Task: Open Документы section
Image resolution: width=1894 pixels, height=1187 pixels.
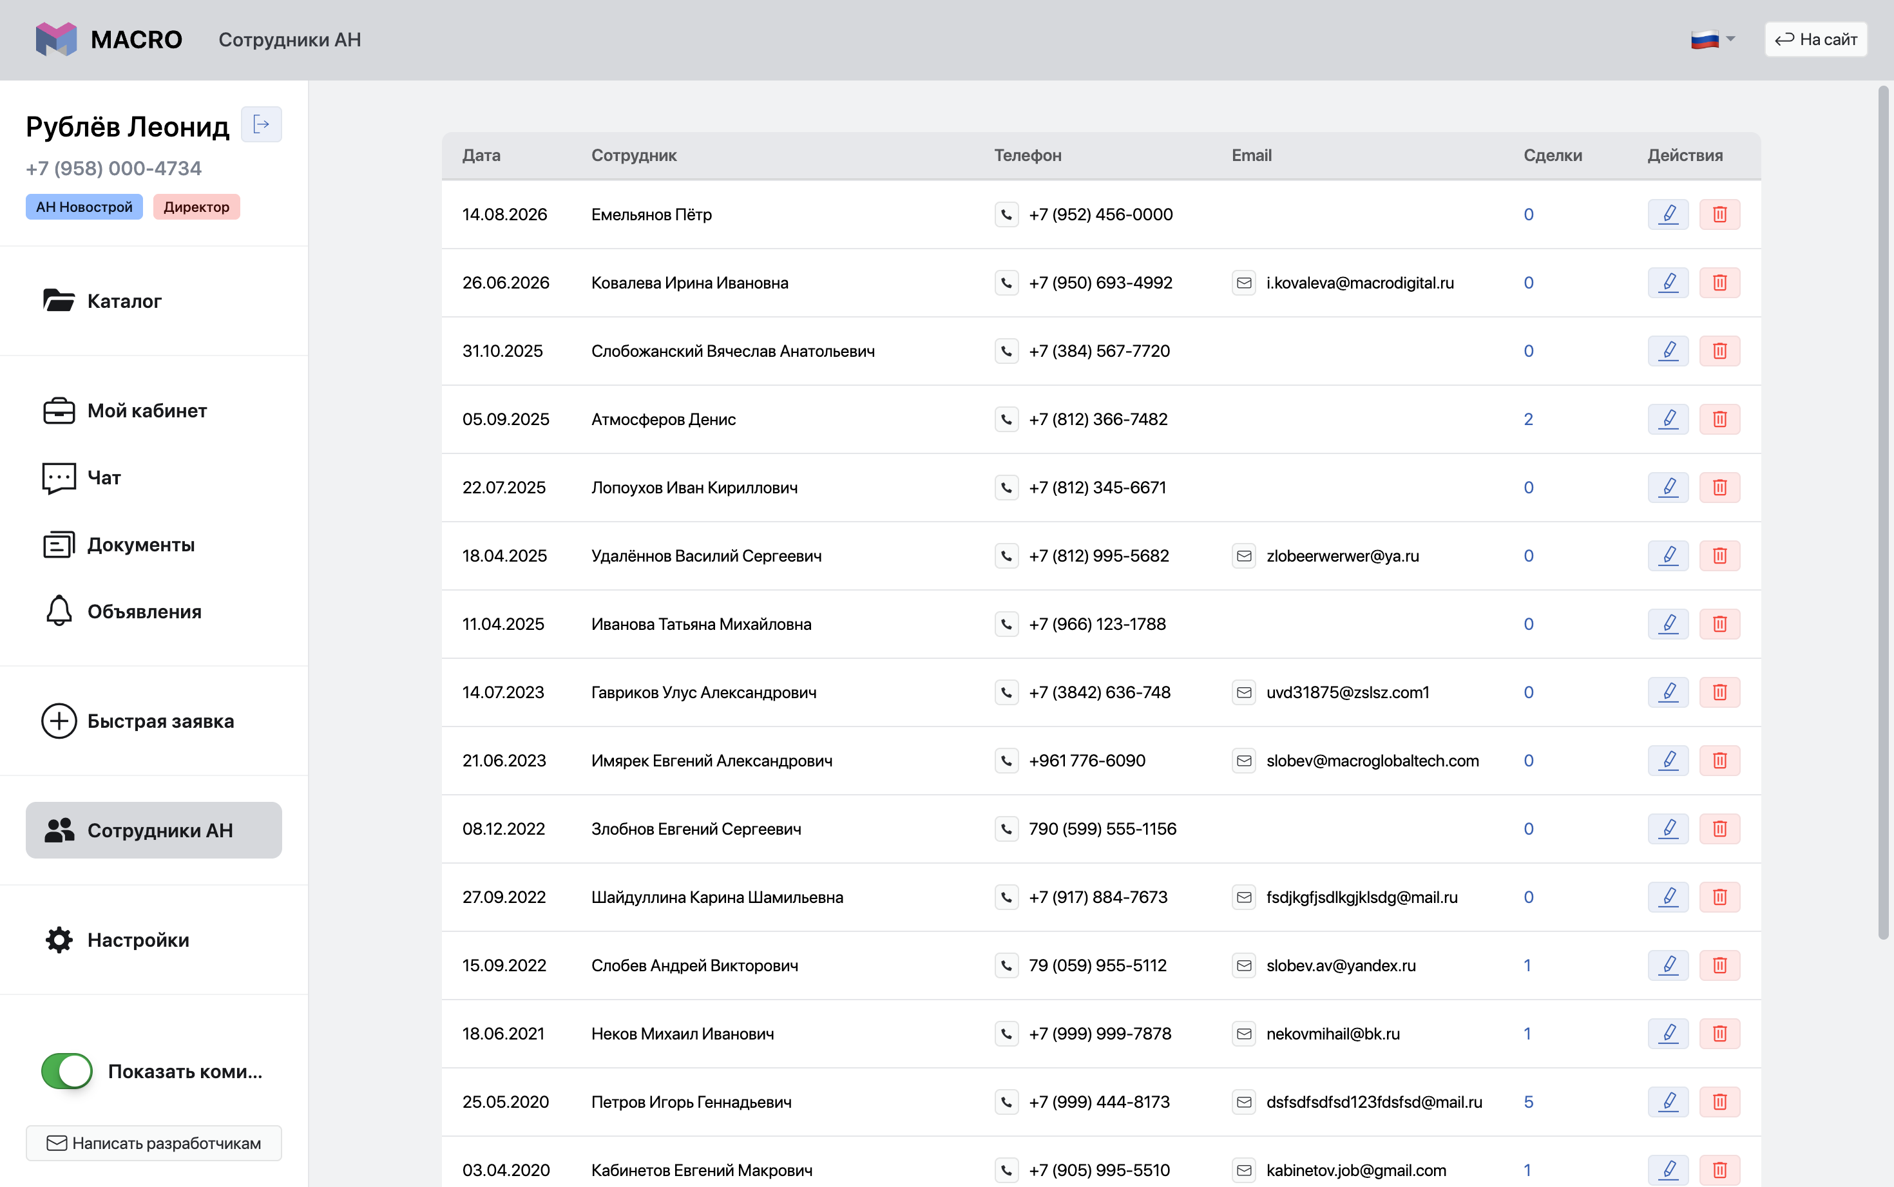Action: click(x=154, y=545)
